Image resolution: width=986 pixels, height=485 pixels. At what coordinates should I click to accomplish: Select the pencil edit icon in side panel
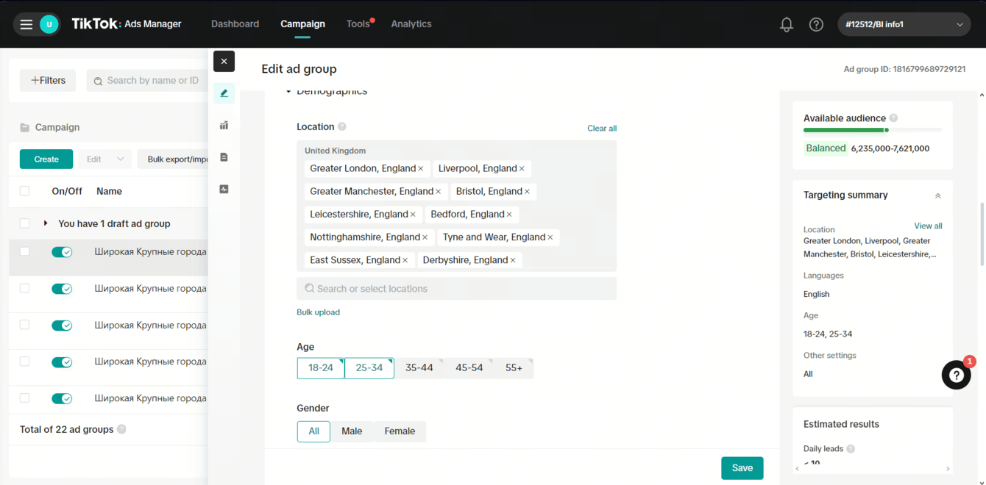coord(224,93)
